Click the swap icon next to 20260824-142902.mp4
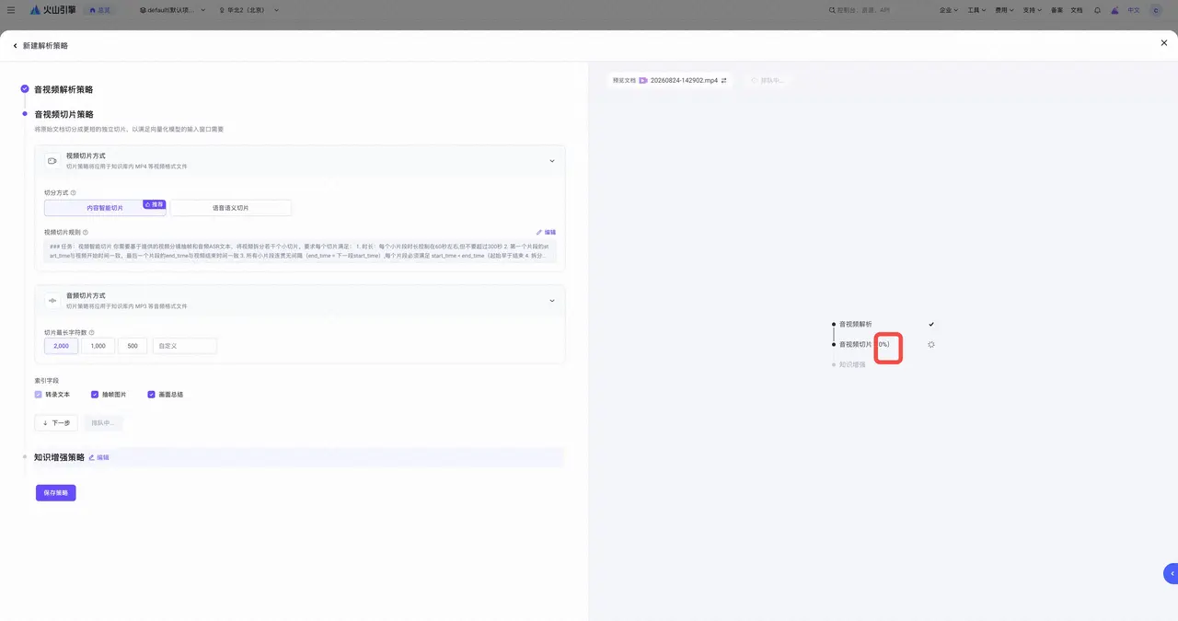This screenshot has height=621, width=1178. click(x=724, y=81)
